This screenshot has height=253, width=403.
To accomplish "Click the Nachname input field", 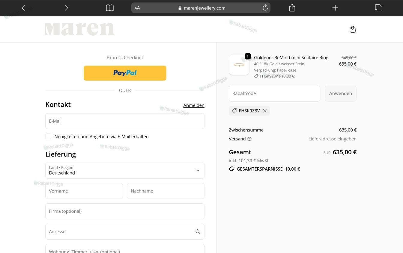I will coord(166,191).
